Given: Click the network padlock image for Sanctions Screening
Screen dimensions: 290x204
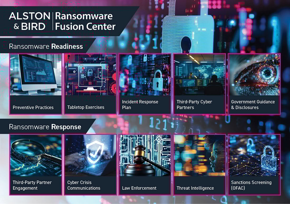Looking at the screenshot, I should click(x=254, y=155).
